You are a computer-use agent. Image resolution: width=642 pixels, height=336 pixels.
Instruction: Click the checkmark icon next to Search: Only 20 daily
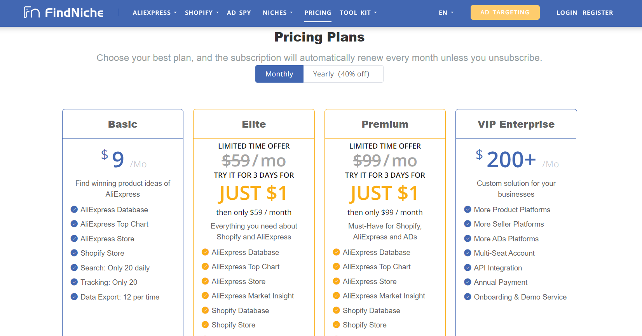tap(74, 268)
